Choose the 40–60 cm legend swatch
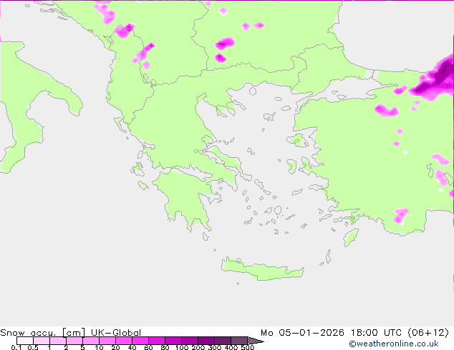This screenshot has height=350, width=454. click(140, 341)
